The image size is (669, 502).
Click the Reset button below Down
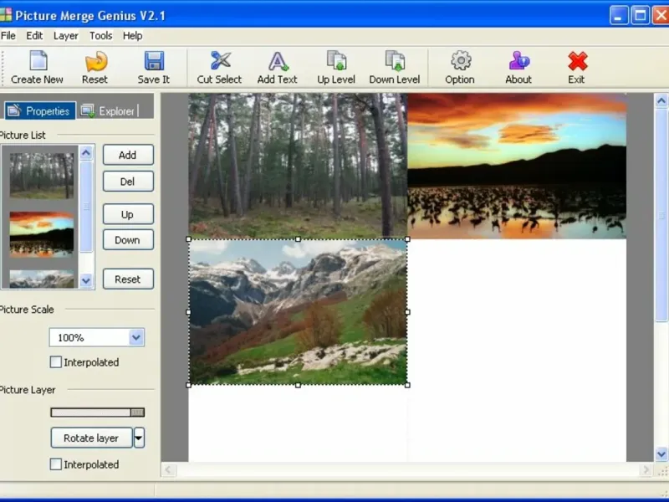coord(128,279)
